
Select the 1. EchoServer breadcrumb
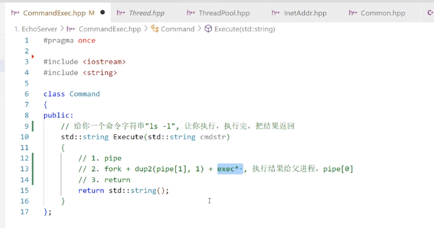click(x=36, y=29)
